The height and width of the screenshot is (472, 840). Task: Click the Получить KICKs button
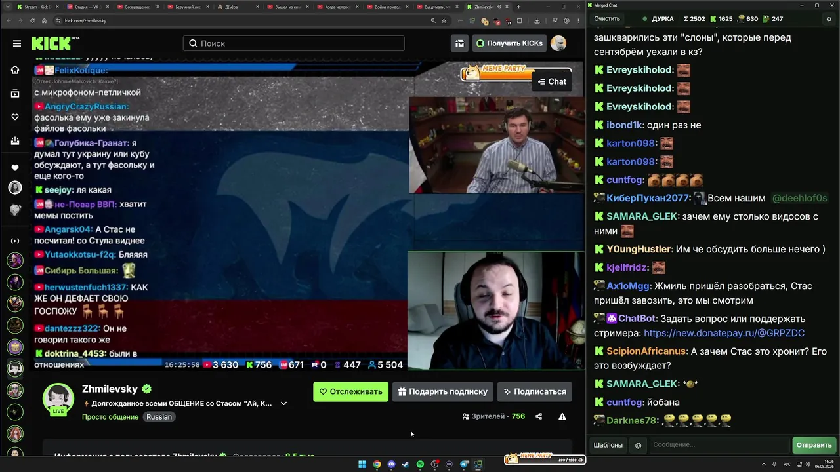(509, 43)
